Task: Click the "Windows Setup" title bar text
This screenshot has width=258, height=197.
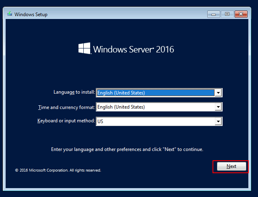Action: [31, 15]
